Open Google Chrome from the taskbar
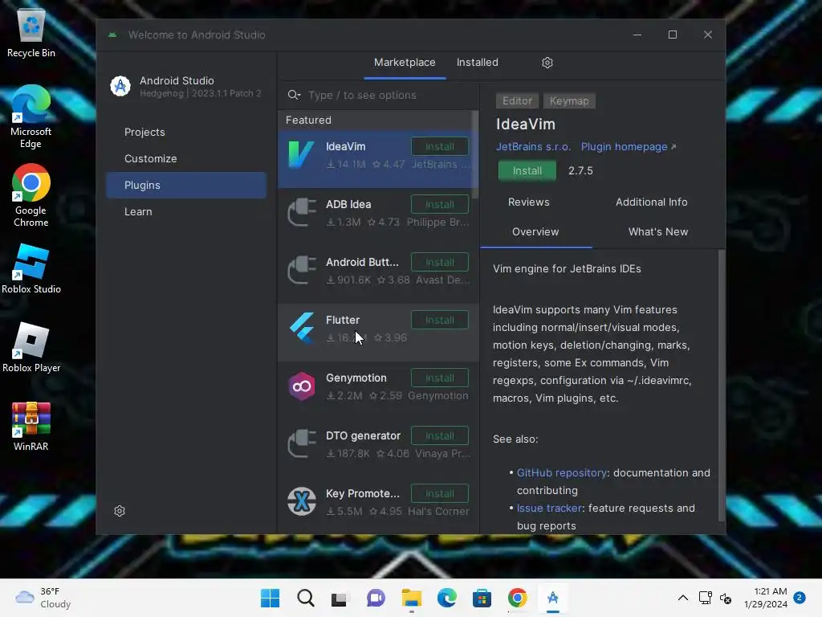This screenshot has width=822, height=617. [x=518, y=598]
